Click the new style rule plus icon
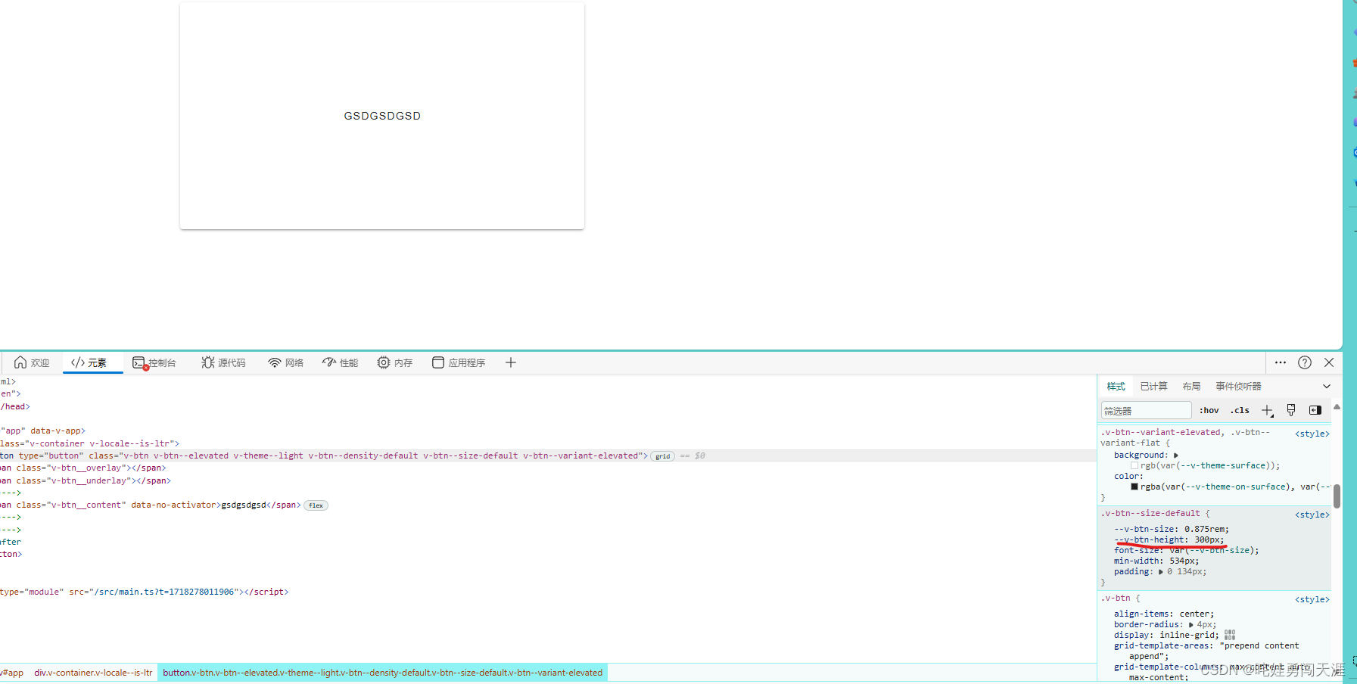Viewport: 1357px width, 684px height. 1268,410
